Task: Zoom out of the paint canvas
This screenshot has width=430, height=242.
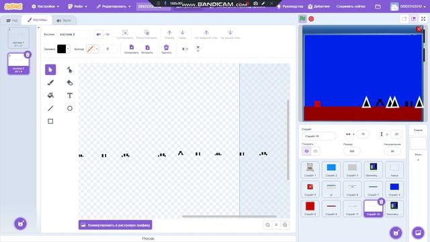Action: coord(267,225)
